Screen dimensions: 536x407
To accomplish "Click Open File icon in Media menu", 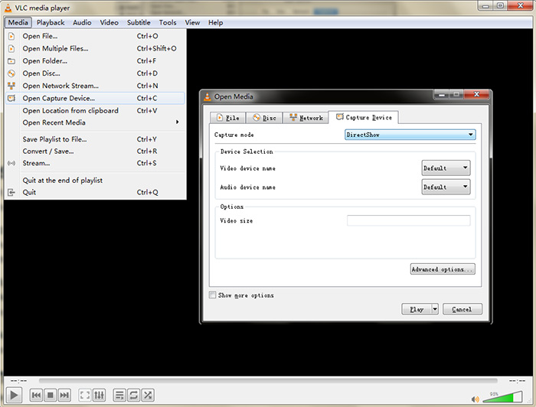I will click(x=11, y=36).
